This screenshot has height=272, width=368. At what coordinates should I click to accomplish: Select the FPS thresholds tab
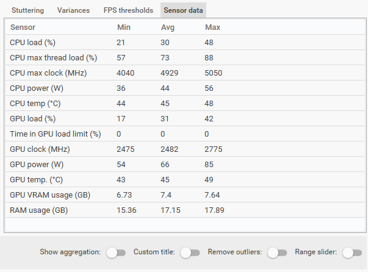coord(128,10)
